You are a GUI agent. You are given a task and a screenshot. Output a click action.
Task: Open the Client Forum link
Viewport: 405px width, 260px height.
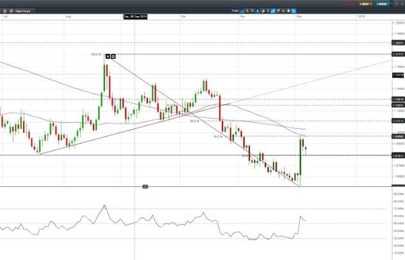pos(23,11)
